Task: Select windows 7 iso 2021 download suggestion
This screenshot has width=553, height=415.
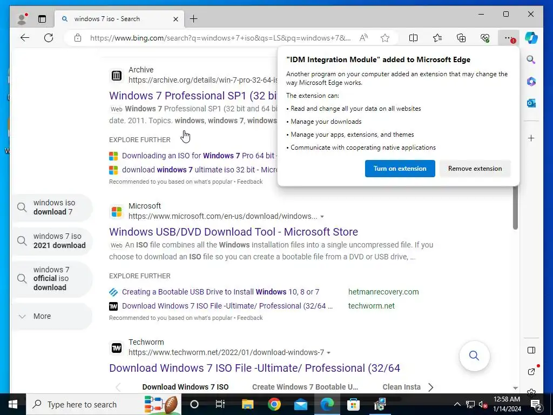Action: pos(52,240)
